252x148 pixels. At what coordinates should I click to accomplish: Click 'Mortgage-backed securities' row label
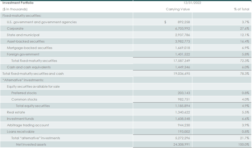click(30, 48)
